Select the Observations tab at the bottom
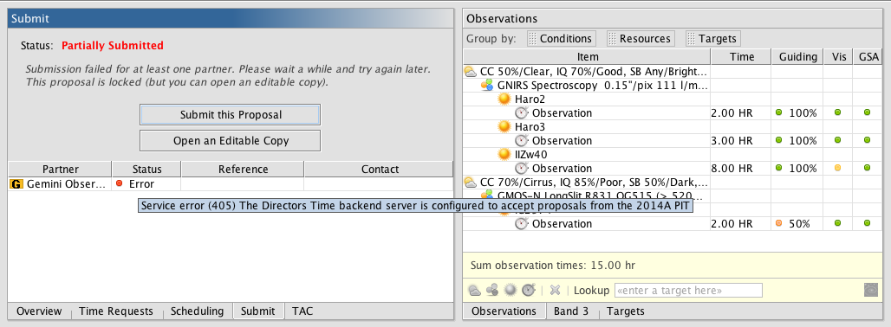 (x=504, y=311)
